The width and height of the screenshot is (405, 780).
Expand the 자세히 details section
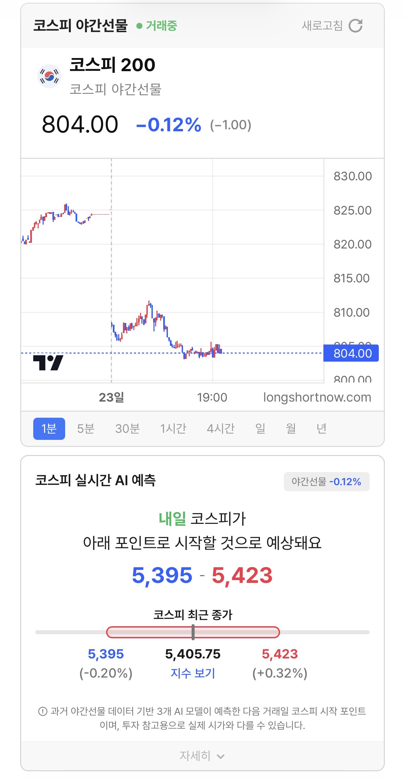(203, 756)
